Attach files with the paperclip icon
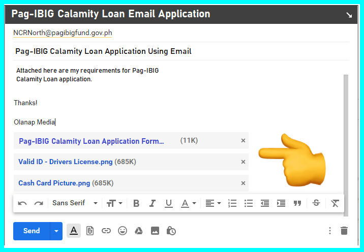 point(90,231)
